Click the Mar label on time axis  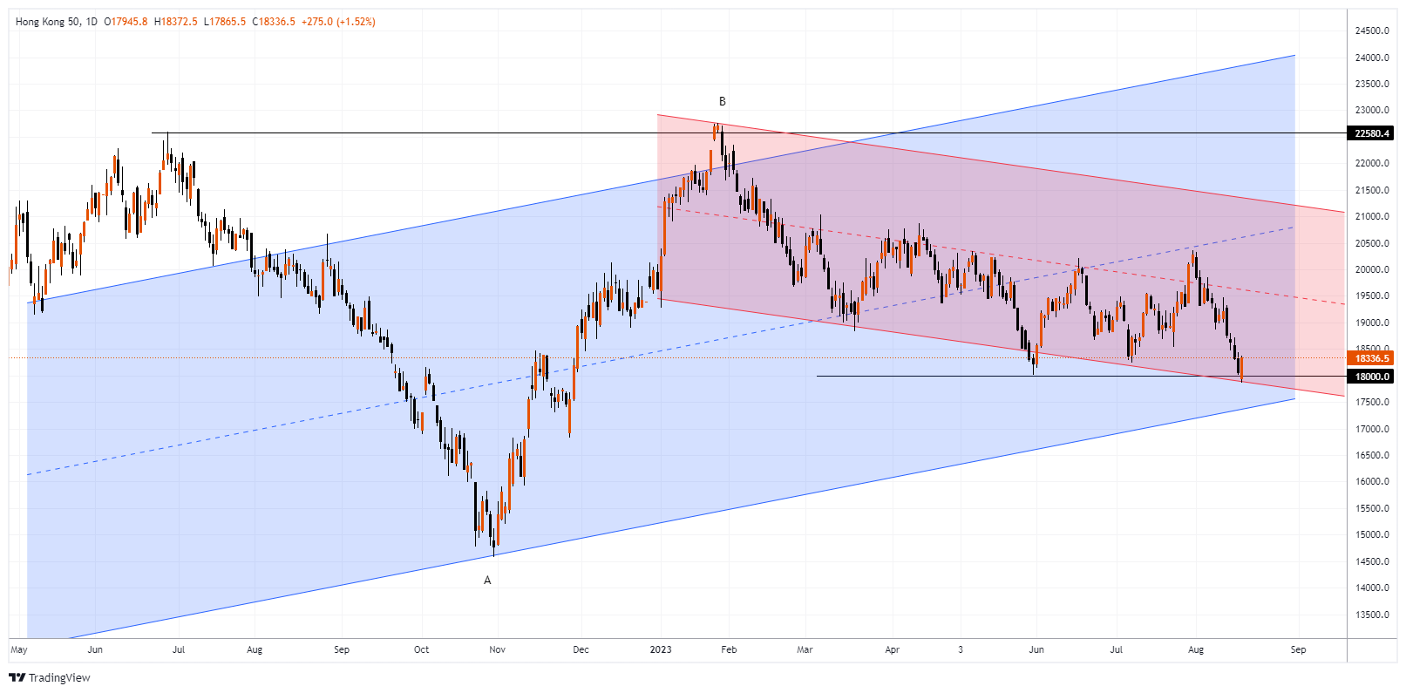click(805, 649)
